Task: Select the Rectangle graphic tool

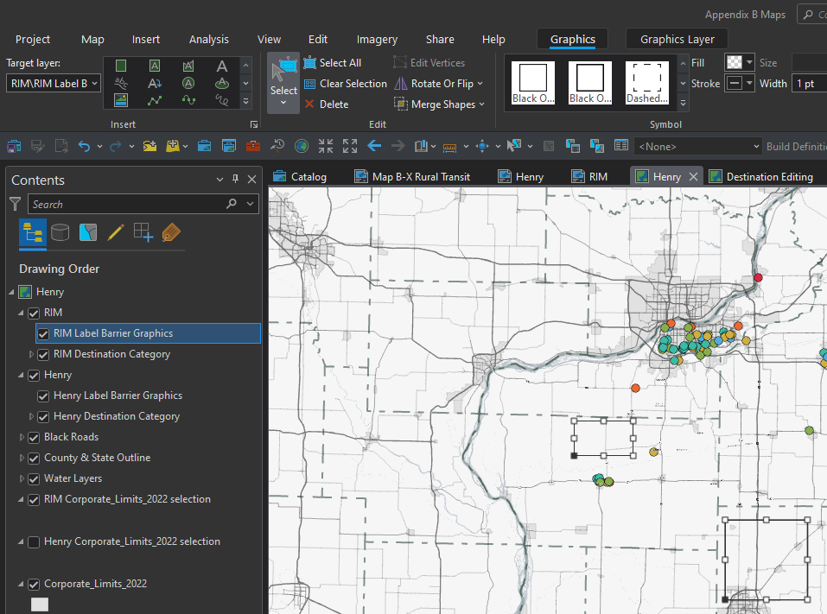Action: tap(121, 66)
